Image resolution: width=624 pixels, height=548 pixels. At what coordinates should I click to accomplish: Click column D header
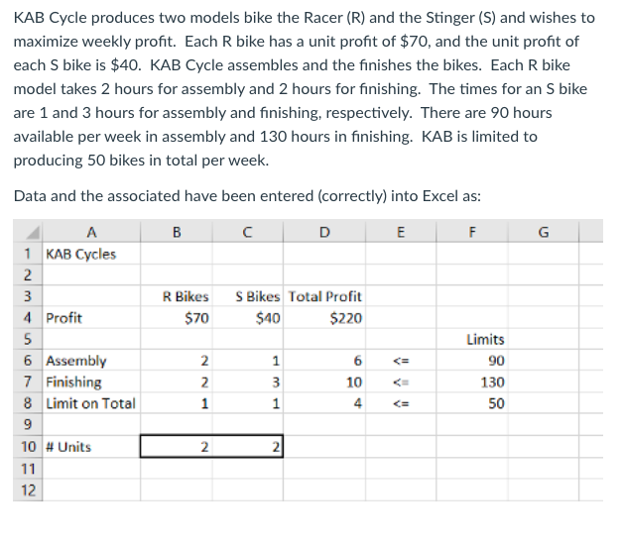pyautogui.click(x=324, y=231)
